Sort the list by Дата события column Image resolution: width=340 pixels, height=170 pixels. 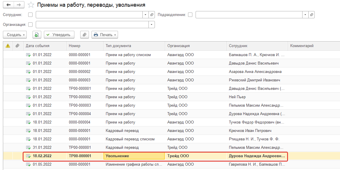pos(37,46)
